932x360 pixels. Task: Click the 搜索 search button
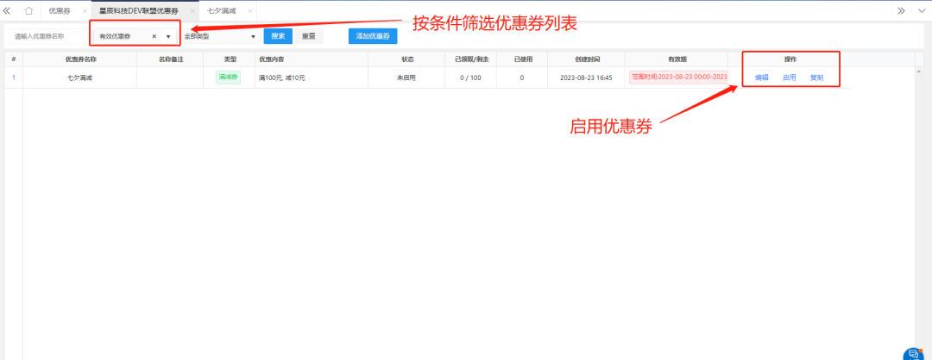point(278,36)
